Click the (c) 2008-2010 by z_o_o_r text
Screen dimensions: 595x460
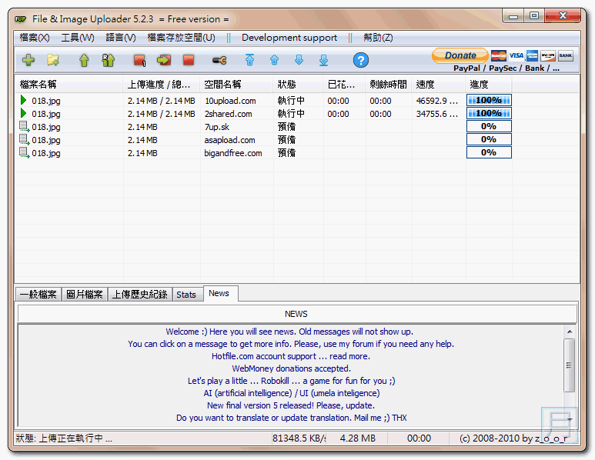(x=513, y=438)
